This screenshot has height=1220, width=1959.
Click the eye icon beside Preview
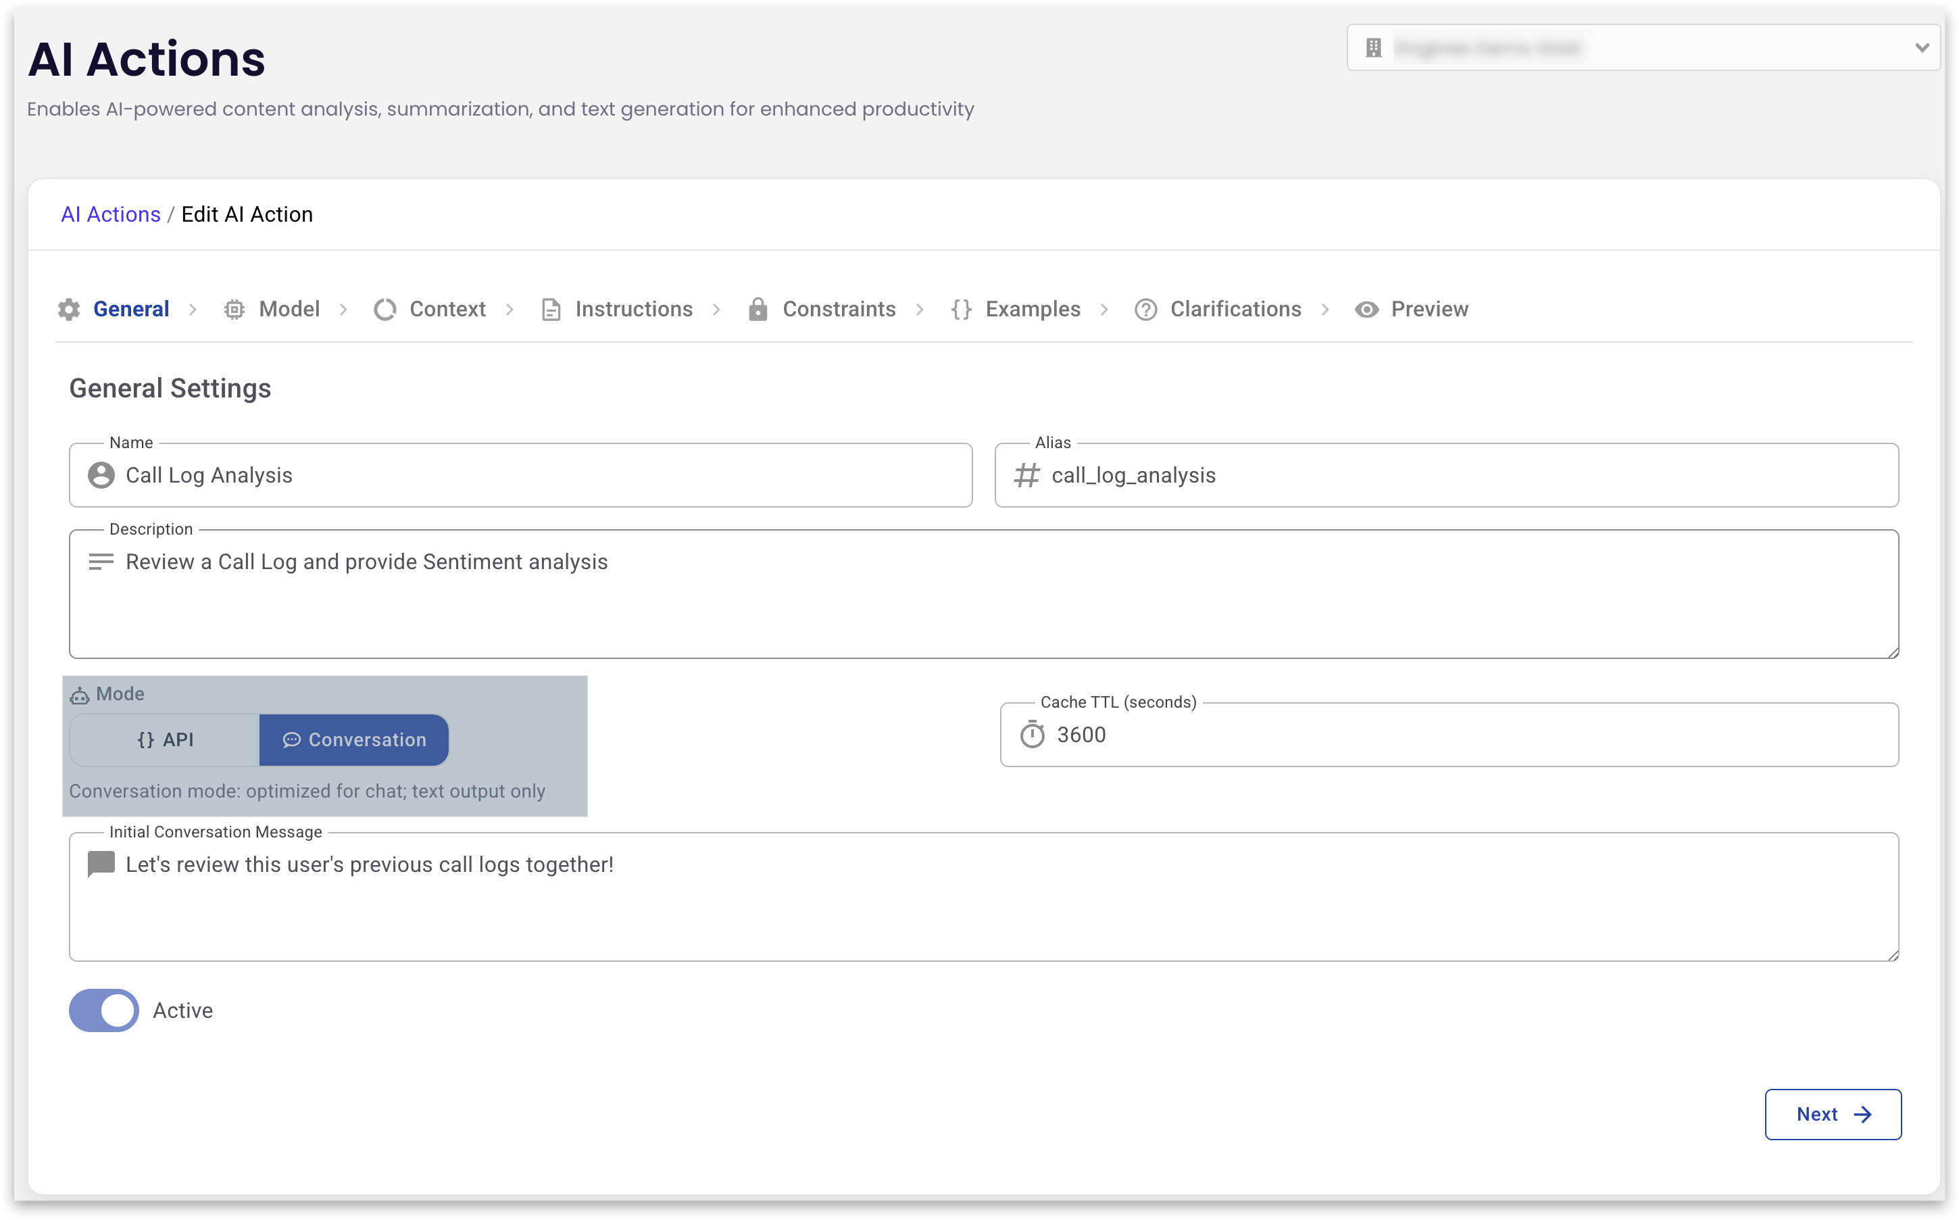click(1366, 310)
